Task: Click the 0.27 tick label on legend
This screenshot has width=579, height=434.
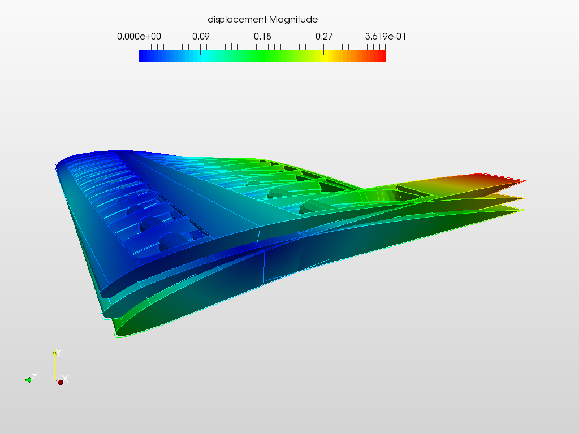Action: pyautogui.click(x=324, y=37)
